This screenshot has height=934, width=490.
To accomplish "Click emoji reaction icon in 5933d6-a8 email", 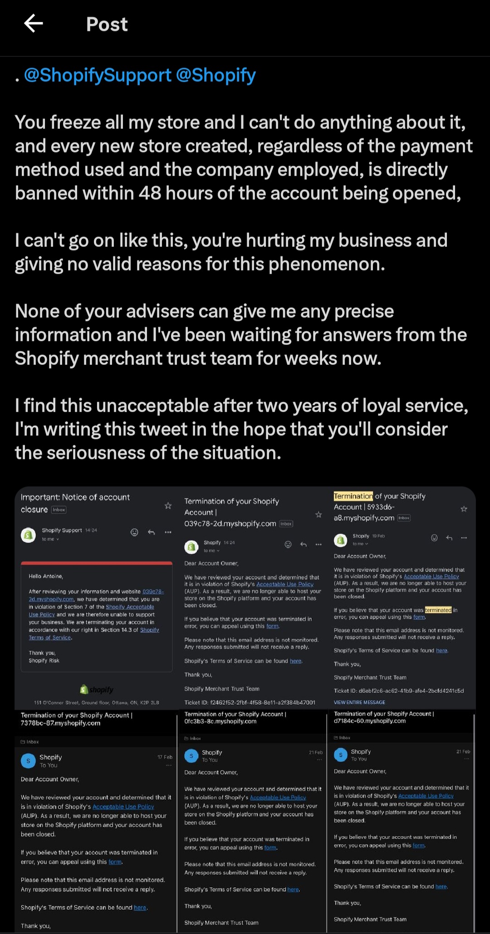I will coord(434,538).
